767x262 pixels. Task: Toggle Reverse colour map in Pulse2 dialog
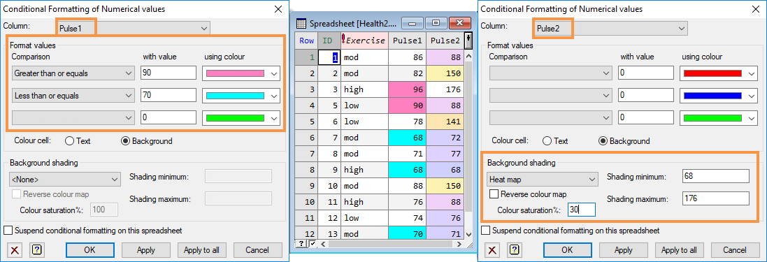tap(494, 194)
